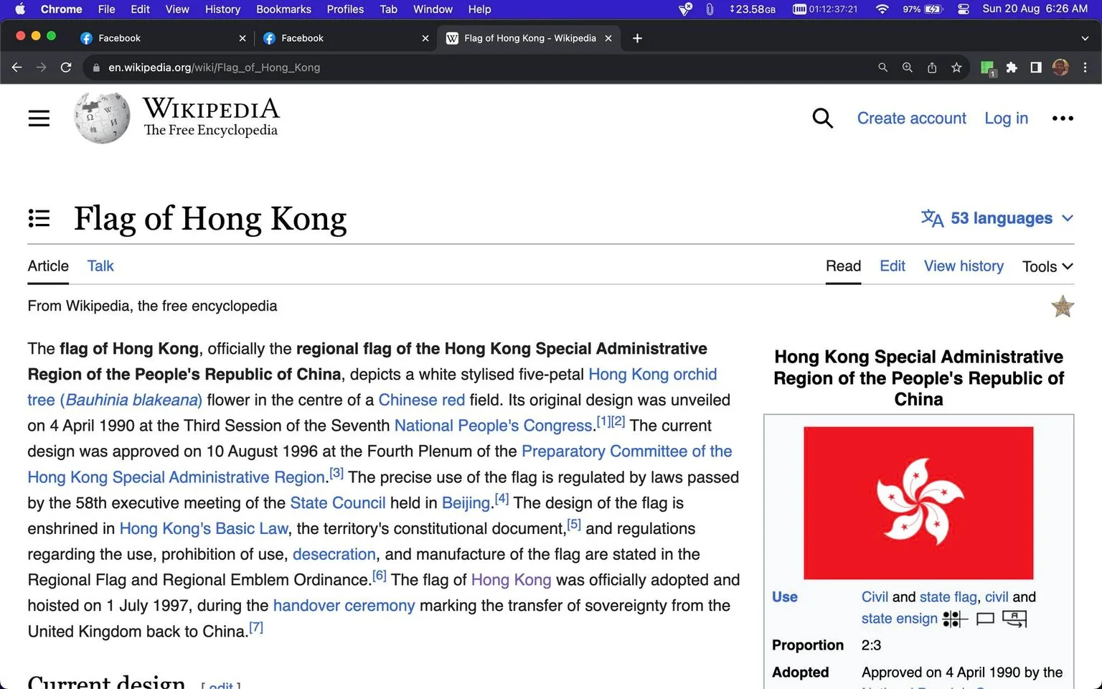Expand the 53 languages dropdown
This screenshot has width=1102, height=689.
[x=997, y=218]
